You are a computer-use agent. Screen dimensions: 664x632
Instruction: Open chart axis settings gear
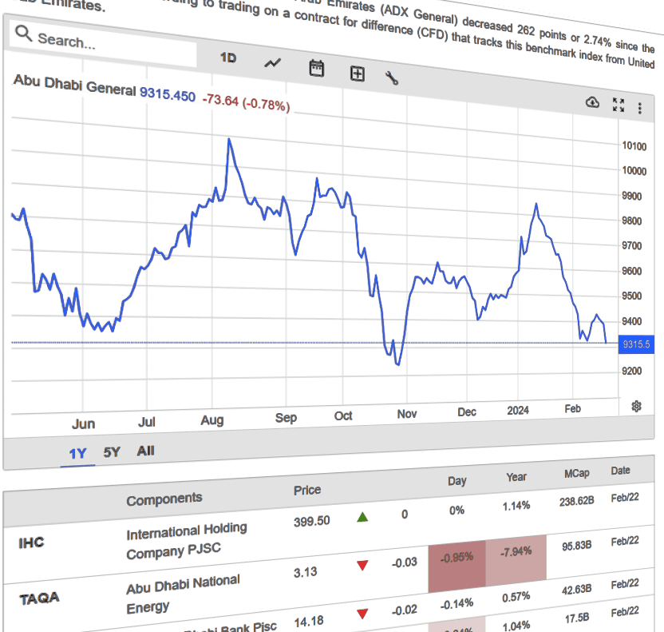[636, 407]
